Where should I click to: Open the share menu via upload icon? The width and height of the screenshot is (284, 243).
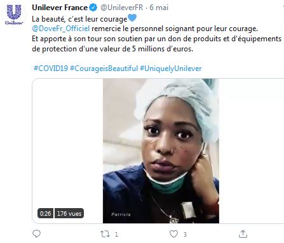[243, 233]
